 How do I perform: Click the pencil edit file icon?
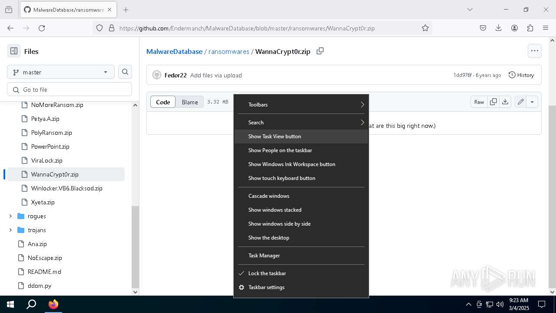click(x=520, y=102)
